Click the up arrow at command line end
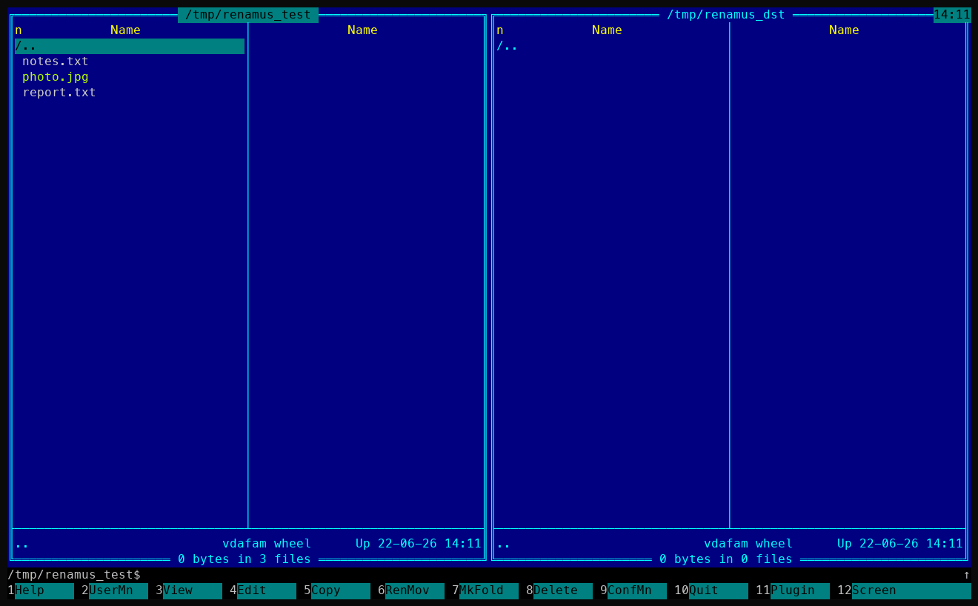The image size is (978, 606). (x=967, y=575)
